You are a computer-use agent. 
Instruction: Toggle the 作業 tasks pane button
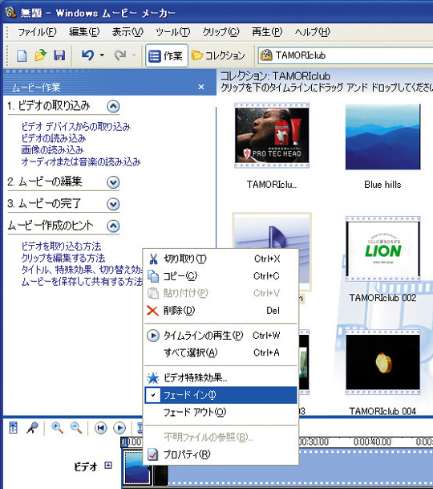click(167, 55)
